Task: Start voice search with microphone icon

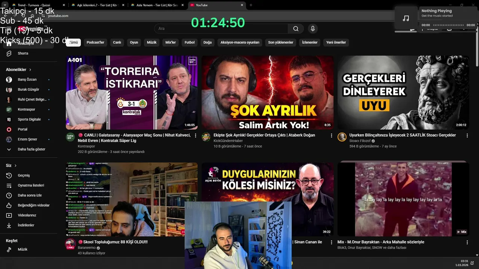Action: click(x=313, y=29)
